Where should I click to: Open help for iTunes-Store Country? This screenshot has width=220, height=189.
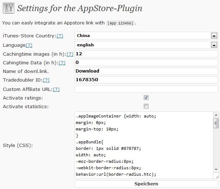pos(60,36)
